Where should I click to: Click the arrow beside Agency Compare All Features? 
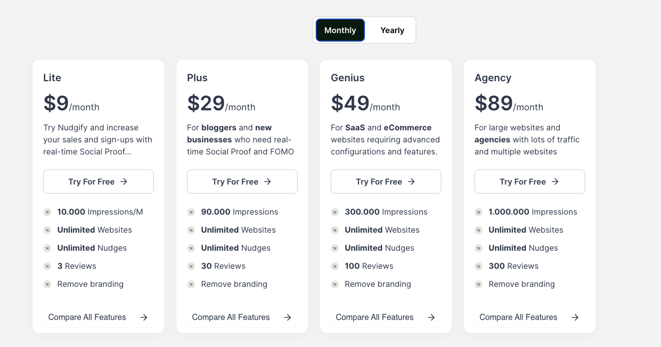575,317
